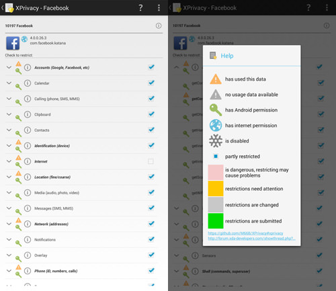Open the github XPrivacy link
336x291 pixels.
pos(245,233)
